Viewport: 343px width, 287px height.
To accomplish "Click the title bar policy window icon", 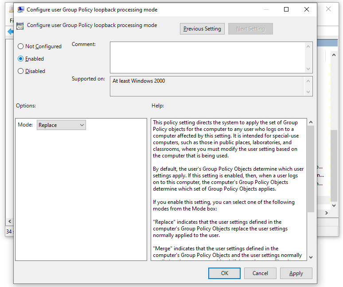I will (21, 9).
